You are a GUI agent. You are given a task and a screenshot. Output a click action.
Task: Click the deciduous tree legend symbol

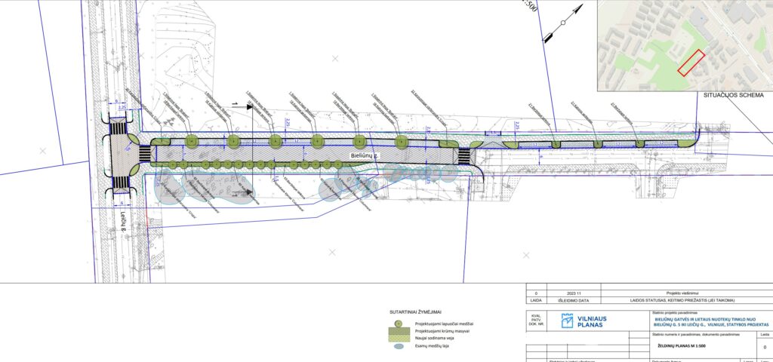pos(398,323)
